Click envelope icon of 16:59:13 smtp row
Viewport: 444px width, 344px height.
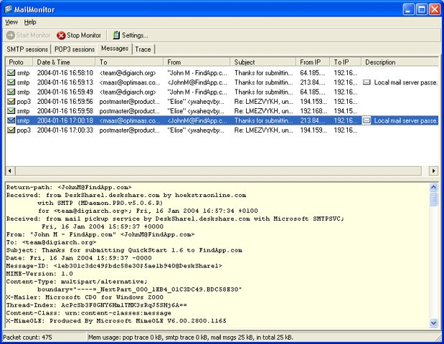click(x=11, y=82)
